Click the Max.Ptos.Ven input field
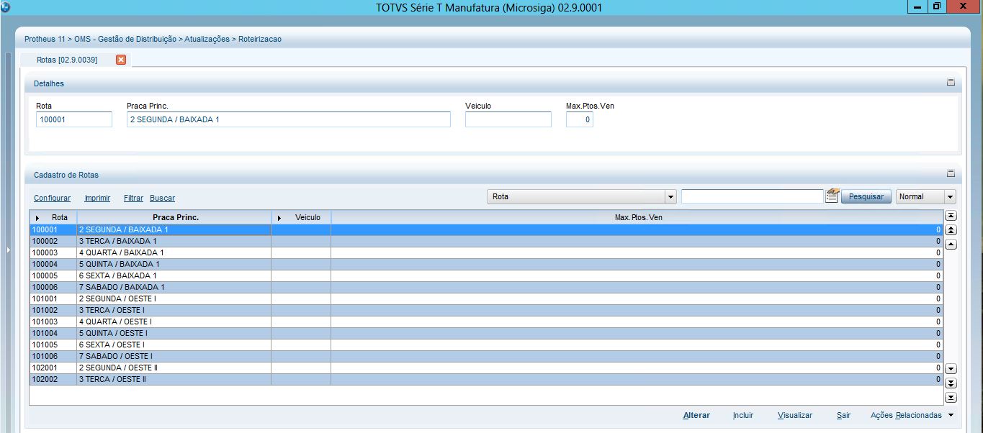983x433 pixels. click(x=580, y=119)
